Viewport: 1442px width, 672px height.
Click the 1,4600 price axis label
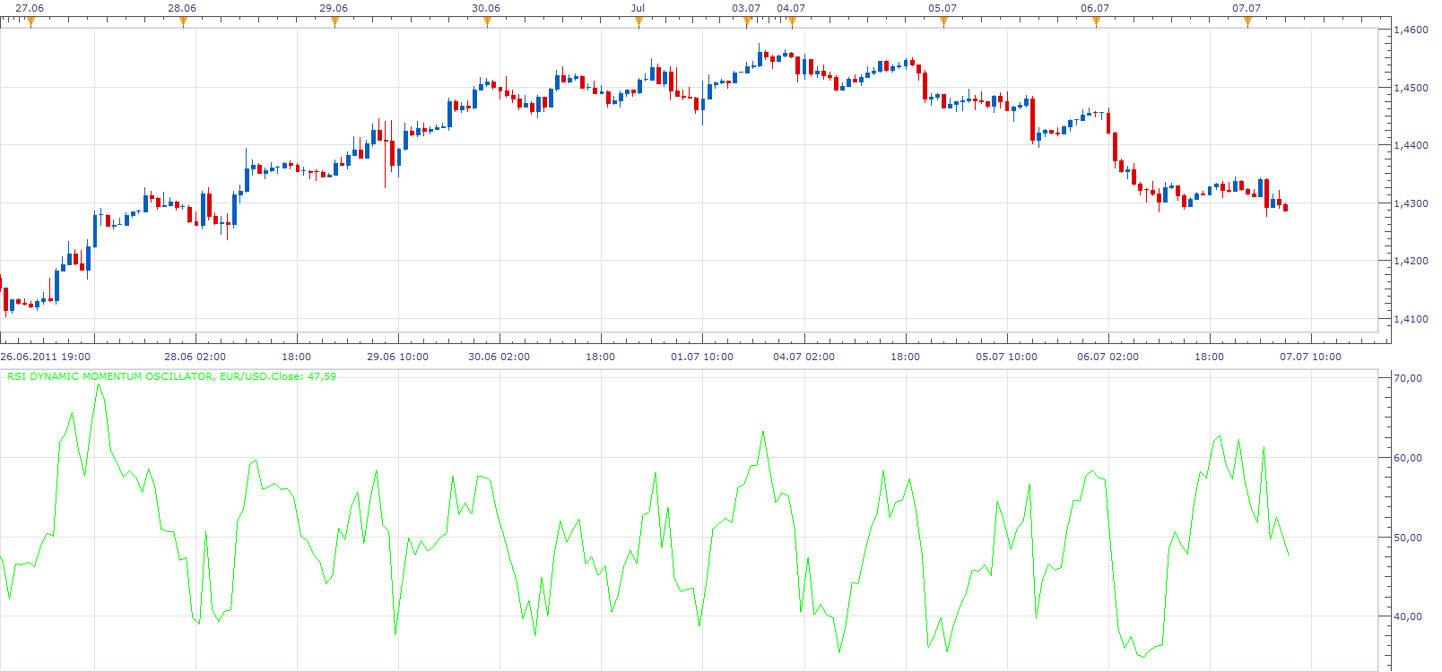pos(1411,30)
